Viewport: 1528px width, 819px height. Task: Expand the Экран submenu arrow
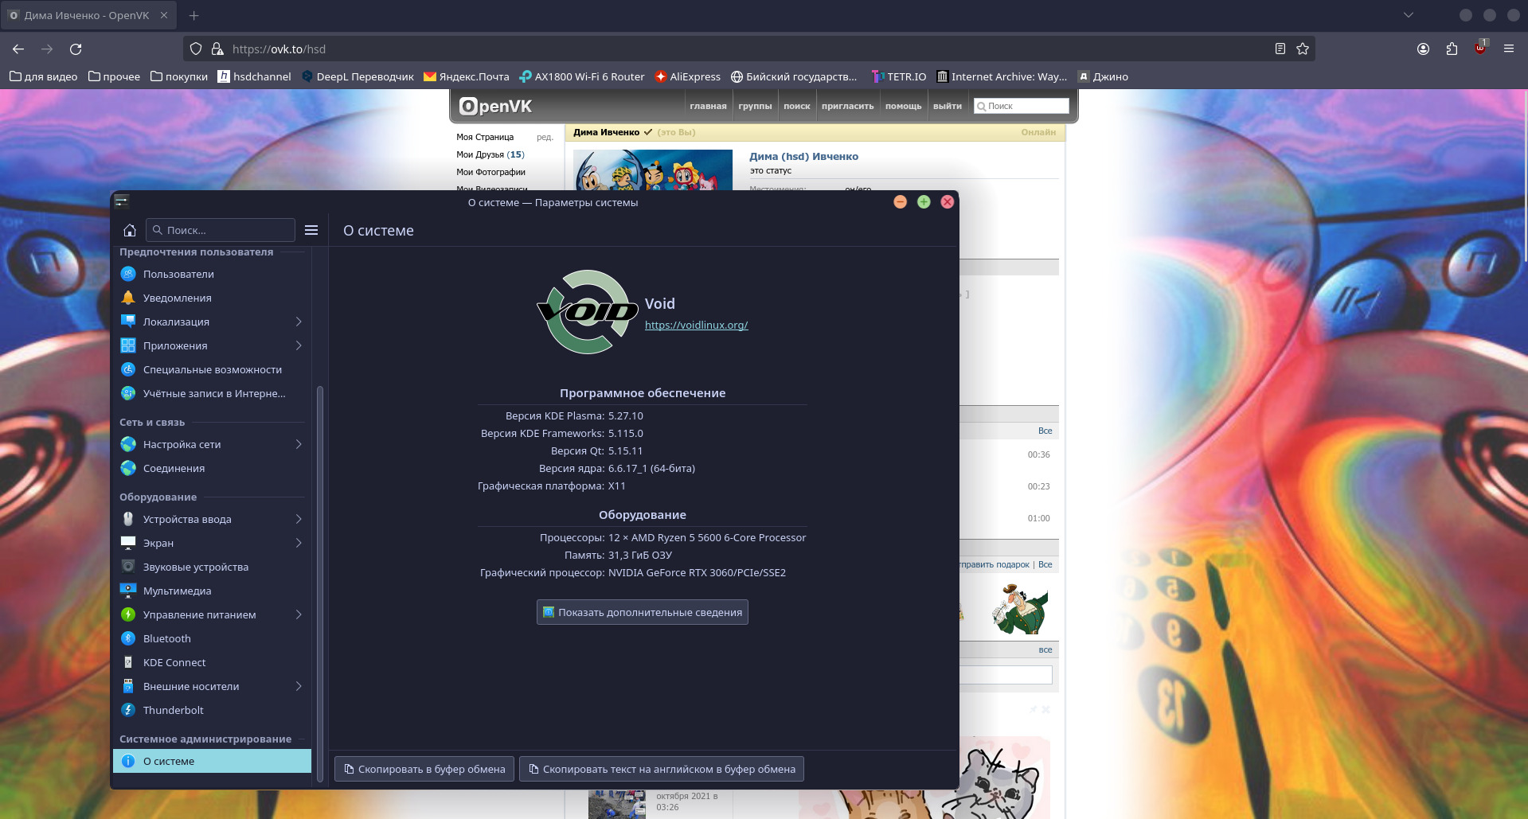pos(299,543)
